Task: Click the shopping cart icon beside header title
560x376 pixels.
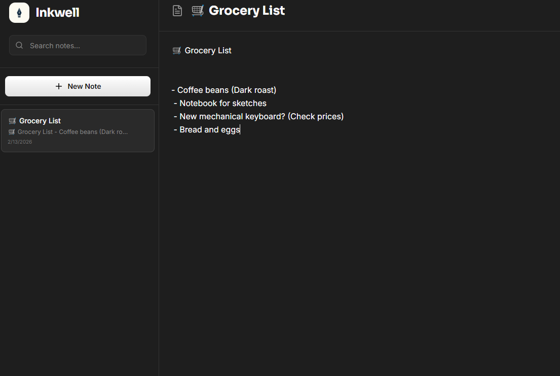Action: (x=198, y=11)
